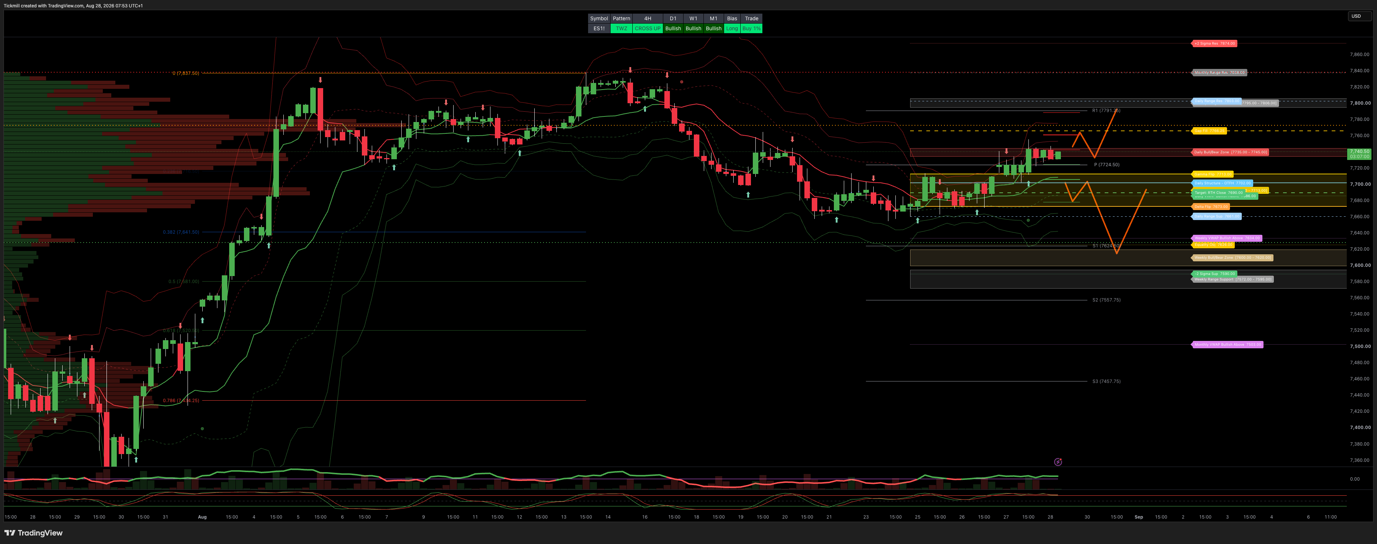Click the Weekly VWAP Bullish Above label
The image size is (1377, 544).
(1227, 238)
